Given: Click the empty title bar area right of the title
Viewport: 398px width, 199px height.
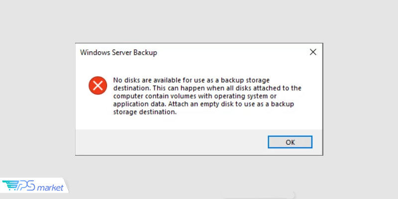Looking at the screenshot, I should (229, 52).
